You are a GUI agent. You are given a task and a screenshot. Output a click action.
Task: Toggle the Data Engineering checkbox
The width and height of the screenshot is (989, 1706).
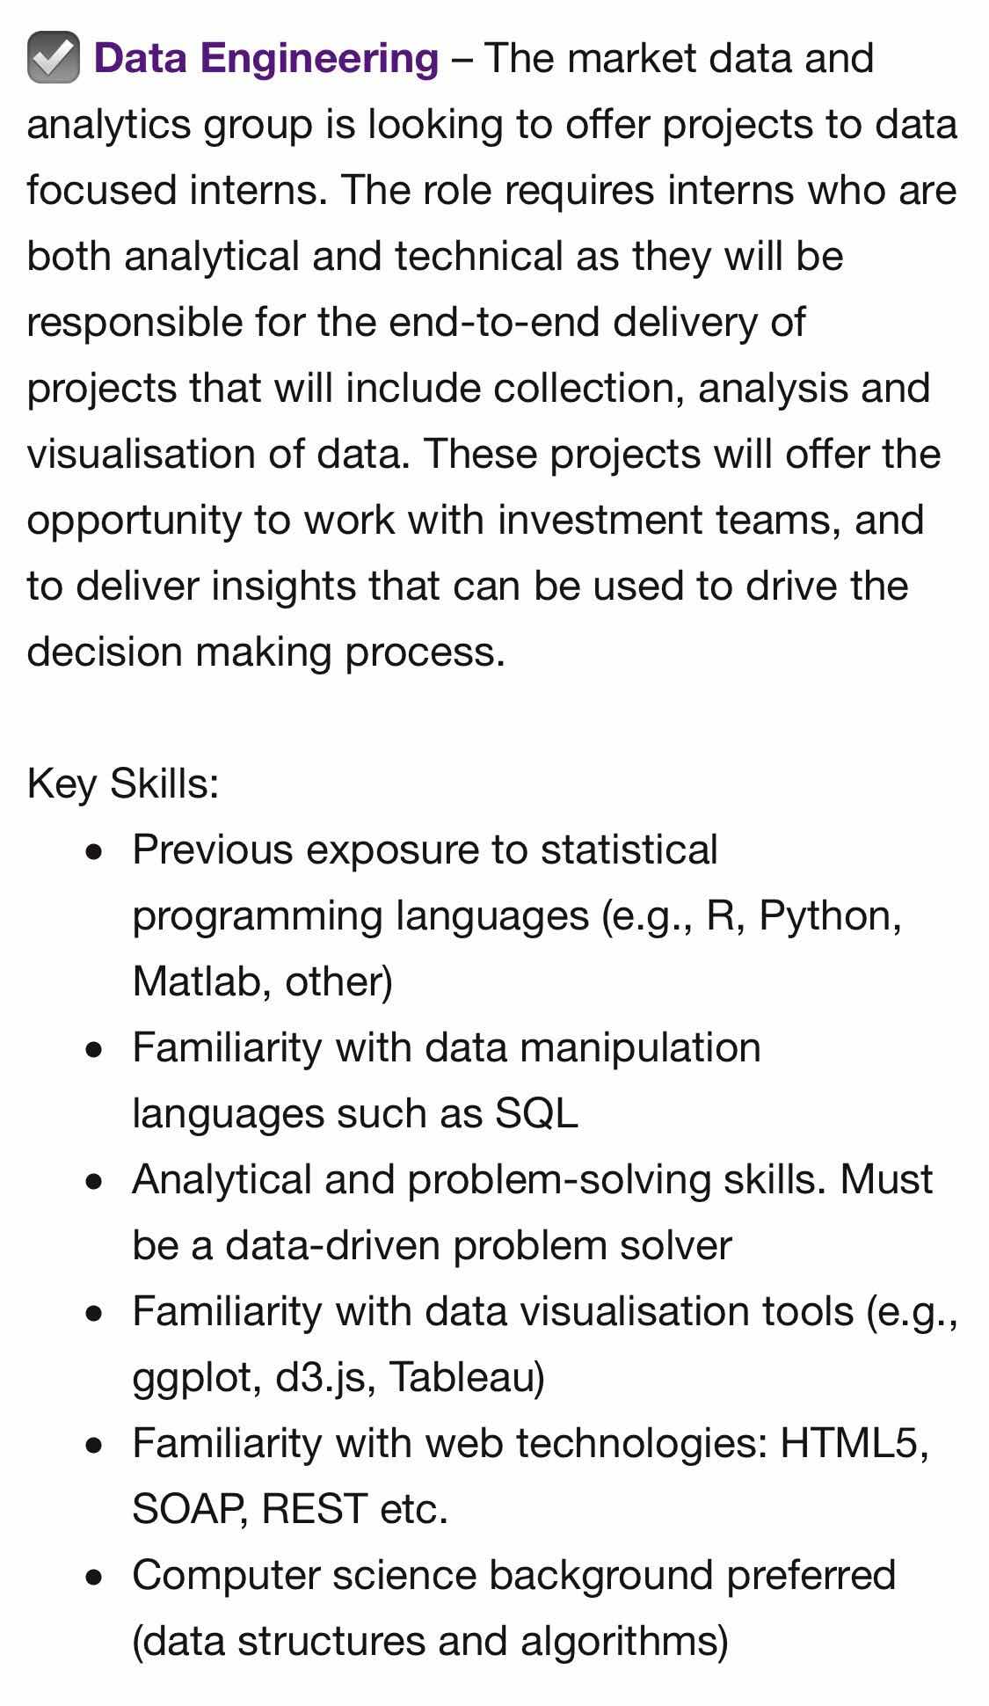click(53, 58)
